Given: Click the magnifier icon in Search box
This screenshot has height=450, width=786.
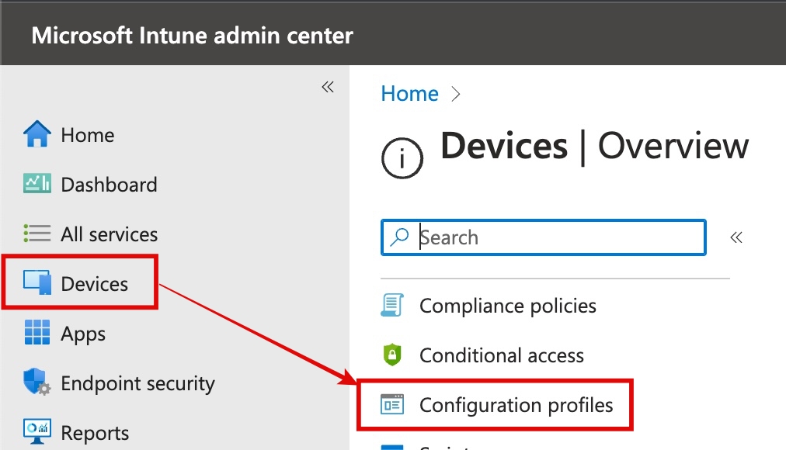Looking at the screenshot, I should 399,237.
